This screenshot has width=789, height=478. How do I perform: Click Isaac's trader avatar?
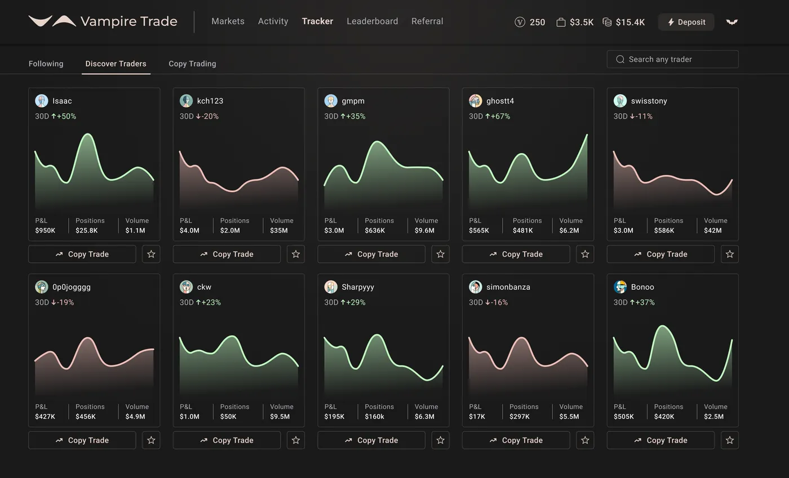pos(42,101)
